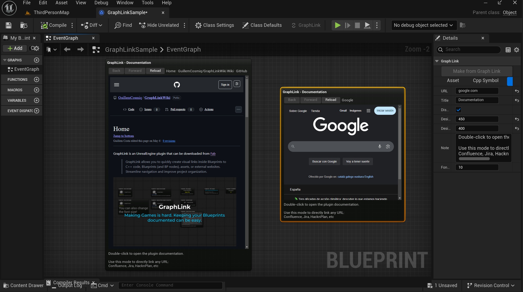The height and width of the screenshot is (292, 523).
Task: Click the Note field horizontal scrollbar
Action: tap(474, 159)
